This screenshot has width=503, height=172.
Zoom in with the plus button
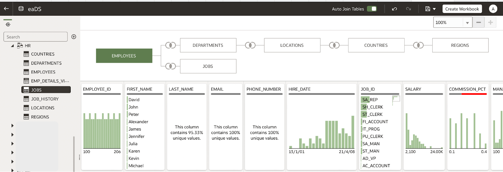(490, 23)
